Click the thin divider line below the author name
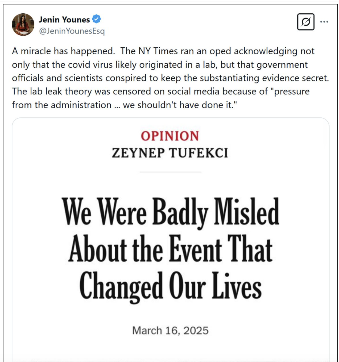The height and width of the screenshot is (362, 339). [171, 172]
